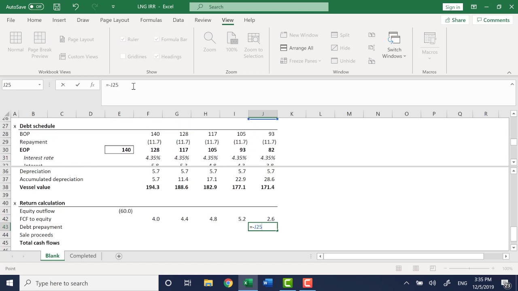The height and width of the screenshot is (291, 518).
Task: Open Windows Start menu
Action: 10,283
